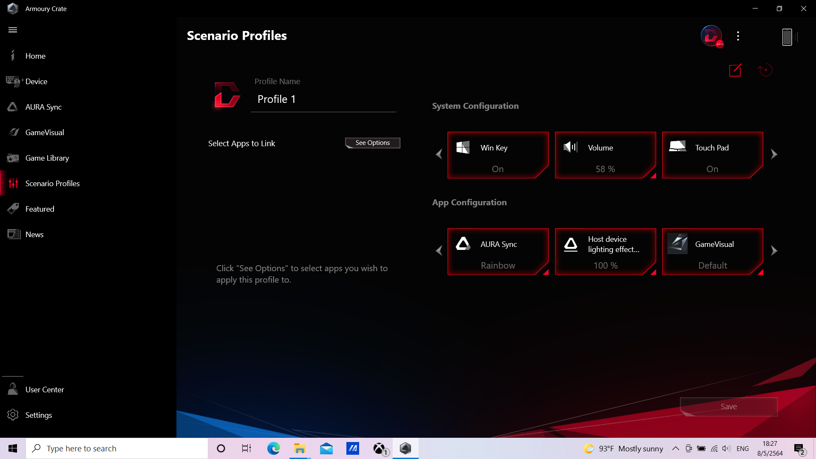816x459 pixels.
Task: Click the Scenario Profiles sliders icon
Action: pos(14,183)
